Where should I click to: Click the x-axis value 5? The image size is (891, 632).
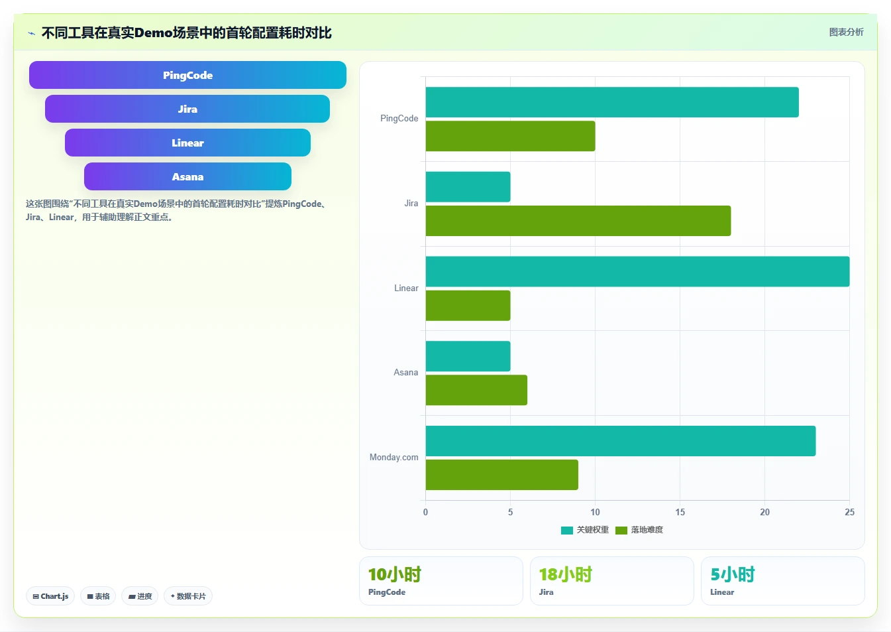click(x=510, y=512)
